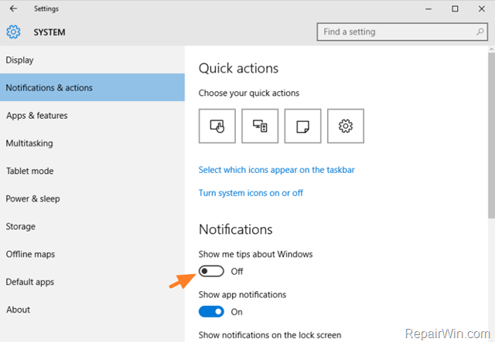The height and width of the screenshot is (342, 495).
Task: Click the Choose your quick actions text
Action: 249,93
